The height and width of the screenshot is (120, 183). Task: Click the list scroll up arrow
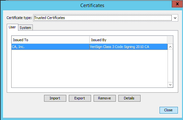click(x=170, y=47)
